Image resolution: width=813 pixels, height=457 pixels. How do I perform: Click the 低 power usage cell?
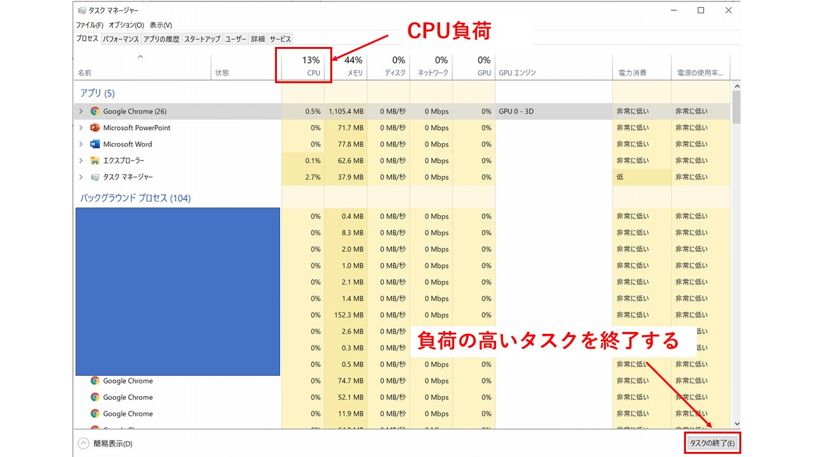(642, 177)
